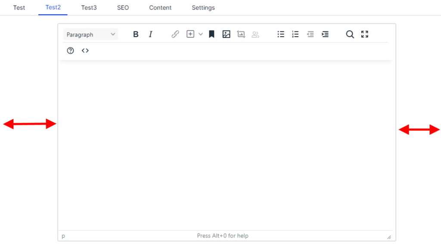
Task: Create a bulleted list
Action: coord(281,34)
